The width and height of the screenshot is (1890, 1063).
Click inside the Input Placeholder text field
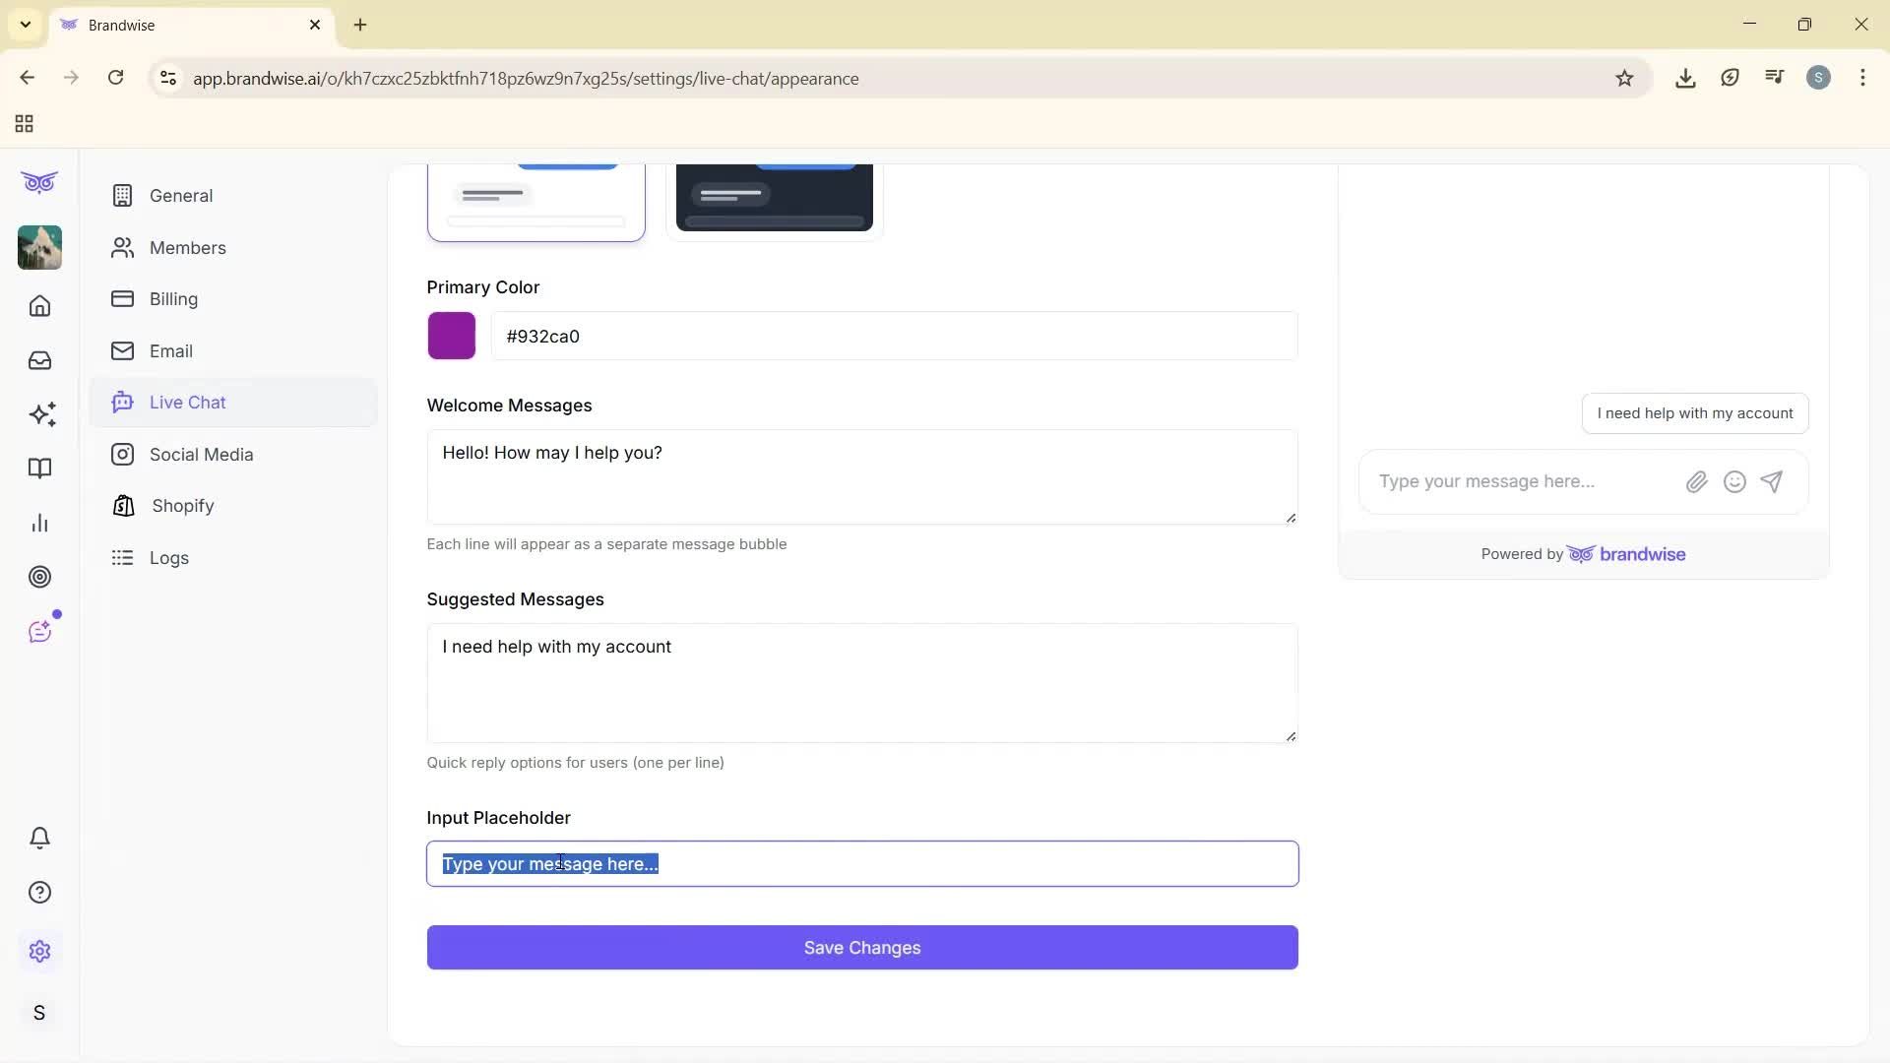point(861,863)
